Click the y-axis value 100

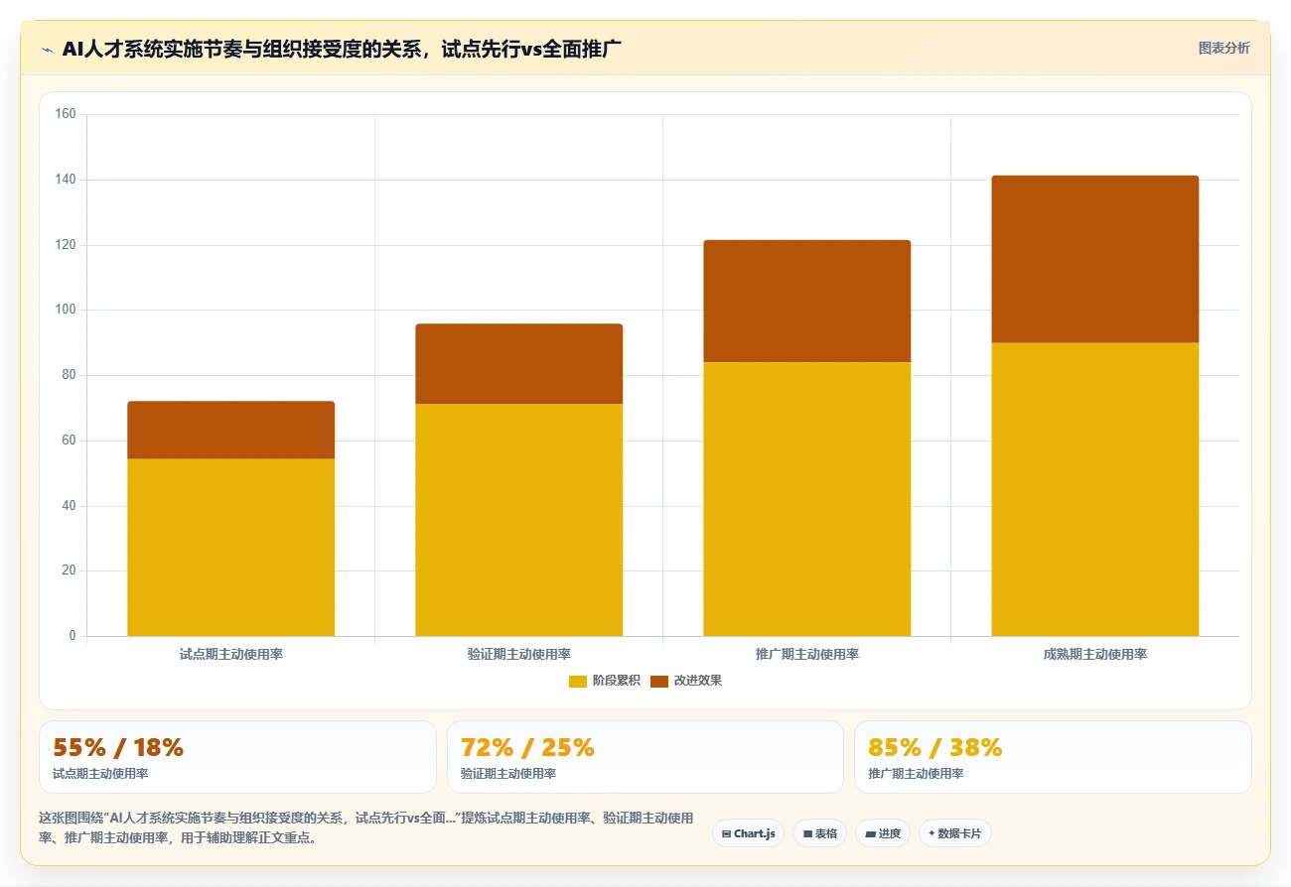coord(66,310)
